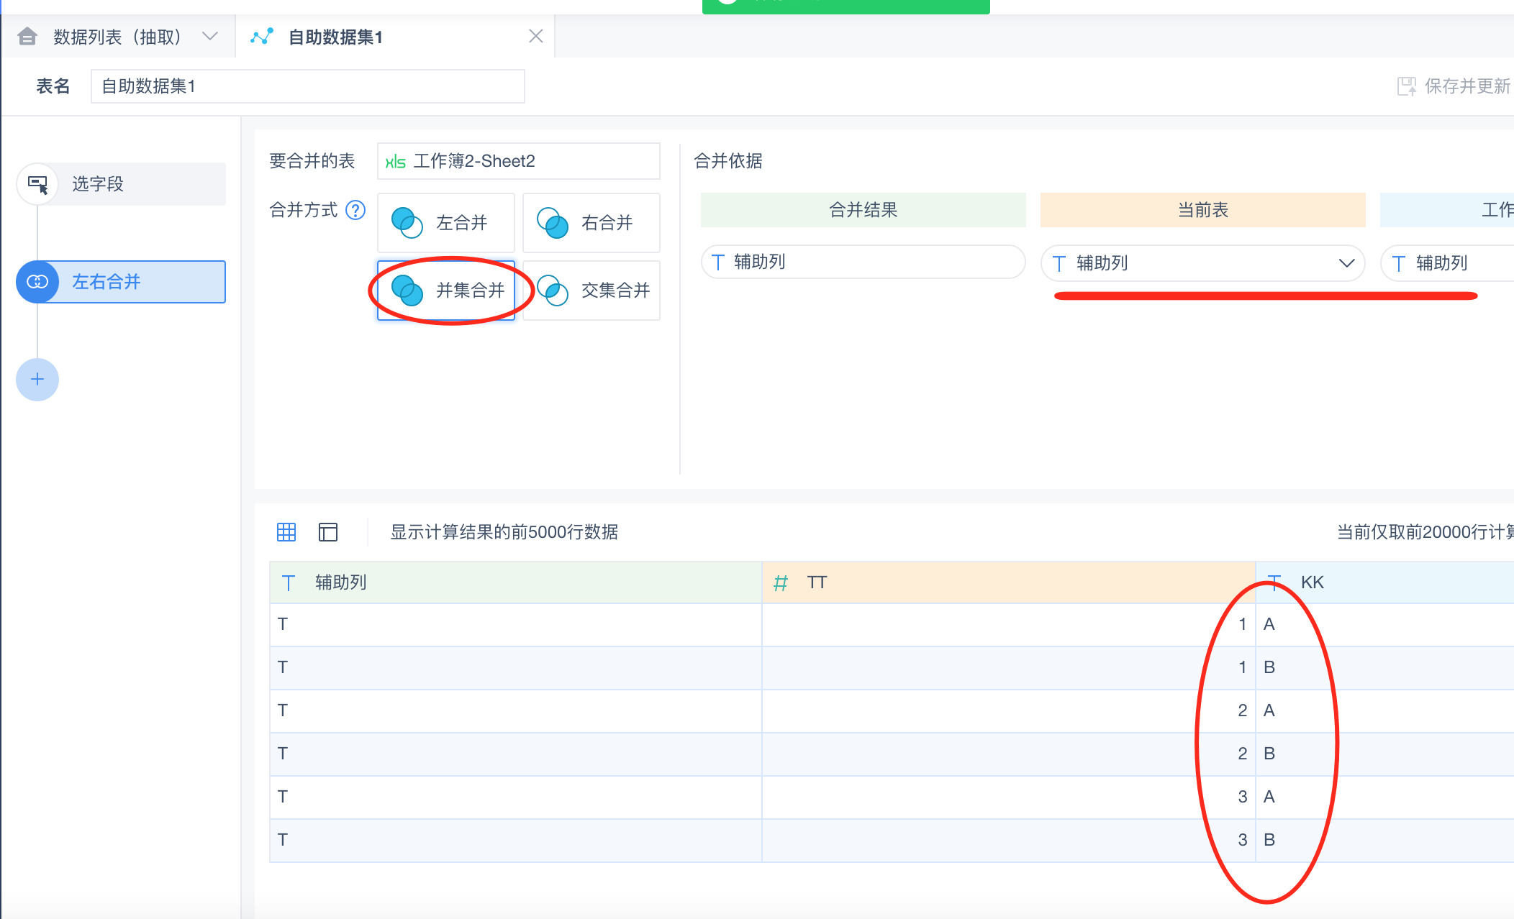The width and height of the screenshot is (1514, 919).
Task: Switch to table structure view icon
Action: (x=328, y=532)
